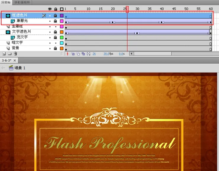Select the 暗文字 layer name

pos(17,42)
